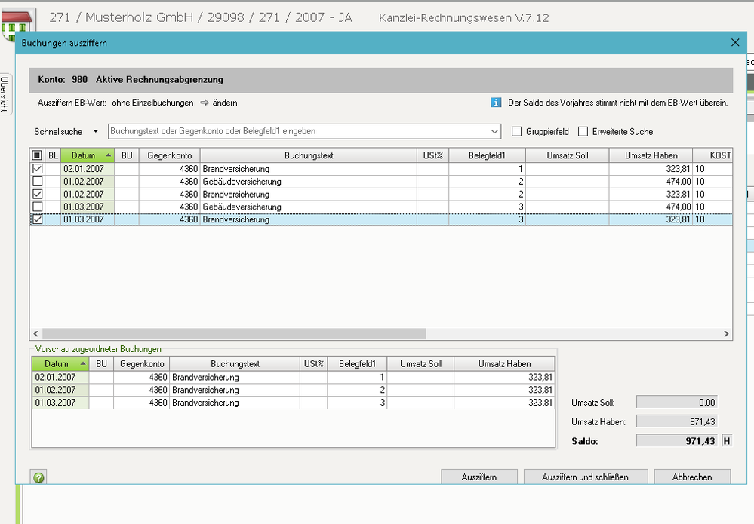This screenshot has height=524, width=754.
Task: Expand the quick search combo box list
Action: pos(494,132)
